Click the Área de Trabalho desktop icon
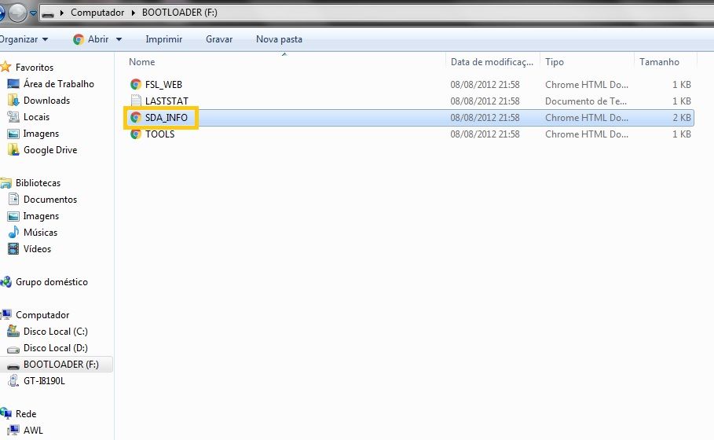Image resolution: width=714 pixels, height=440 pixels. pyautogui.click(x=13, y=84)
